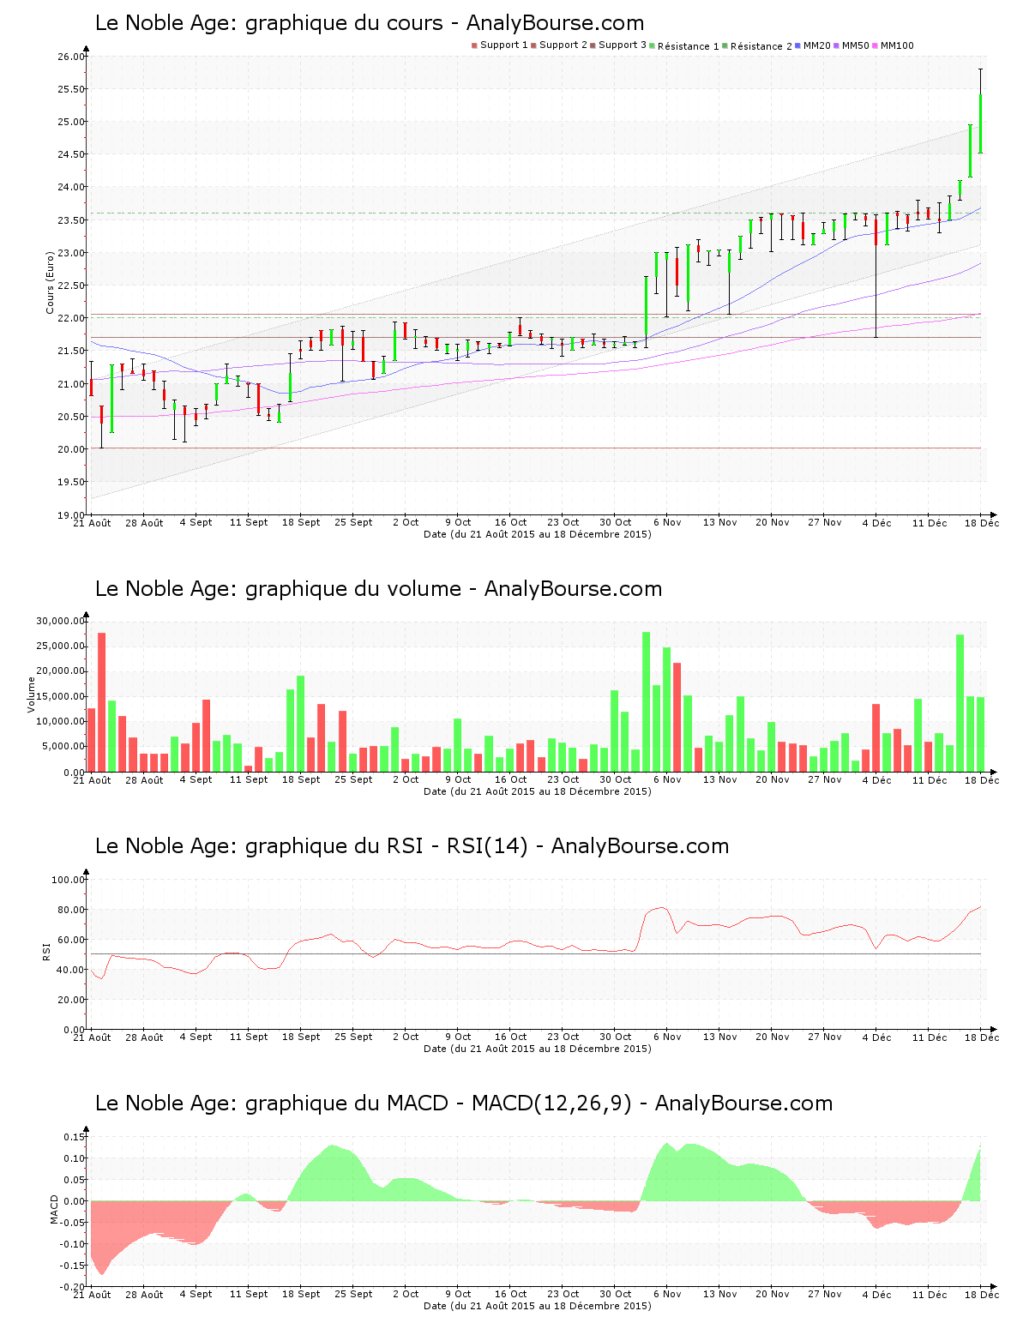Click 21 Août date on price chart
This screenshot has height=1329, width=1029.
pyautogui.click(x=92, y=522)
